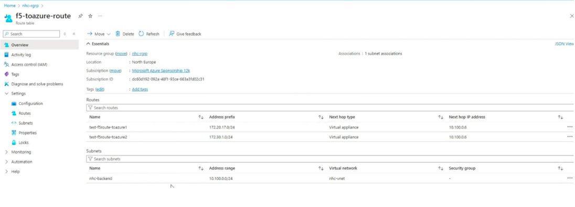Click the Delete trash icon
Screen dimensions: 575x207
coord(118,34)
